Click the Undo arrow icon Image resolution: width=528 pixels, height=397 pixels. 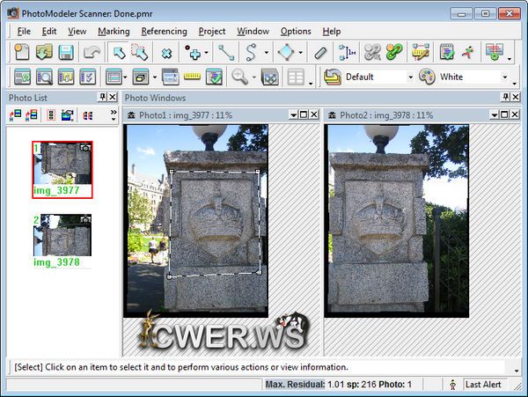[92, 52]
